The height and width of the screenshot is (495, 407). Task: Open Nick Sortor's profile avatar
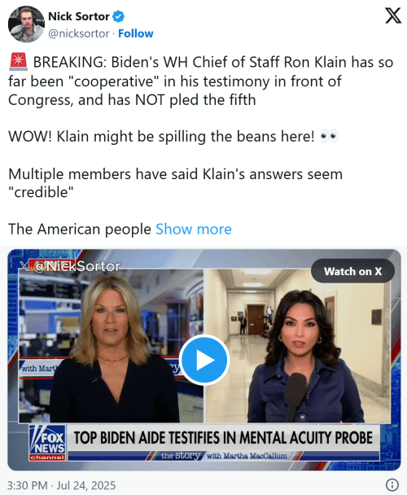coord(26,24)
